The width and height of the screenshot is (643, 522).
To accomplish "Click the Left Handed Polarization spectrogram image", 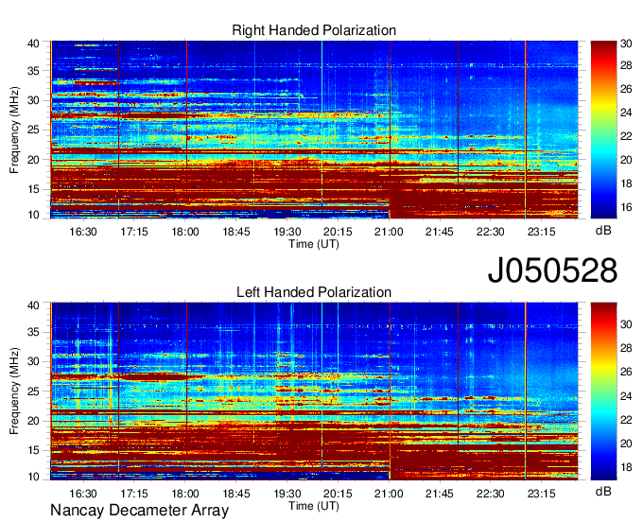I will pyautogui.click(x=314, y=391).
